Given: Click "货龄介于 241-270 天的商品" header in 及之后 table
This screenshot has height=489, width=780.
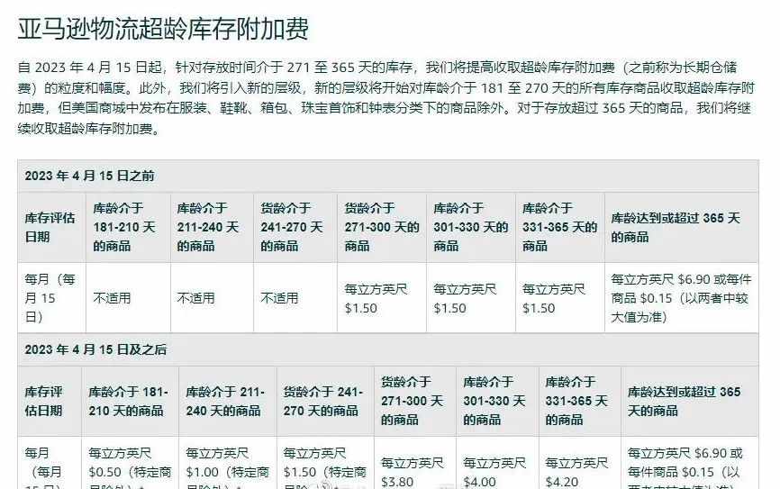Looking at the screenshot, I should coord(323,401).
